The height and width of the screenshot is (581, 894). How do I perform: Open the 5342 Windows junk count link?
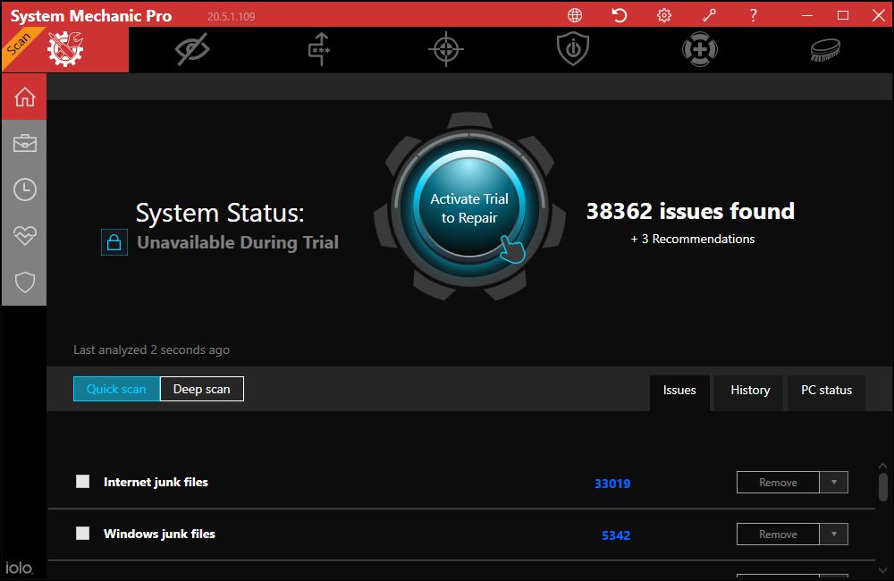point(616,535)
